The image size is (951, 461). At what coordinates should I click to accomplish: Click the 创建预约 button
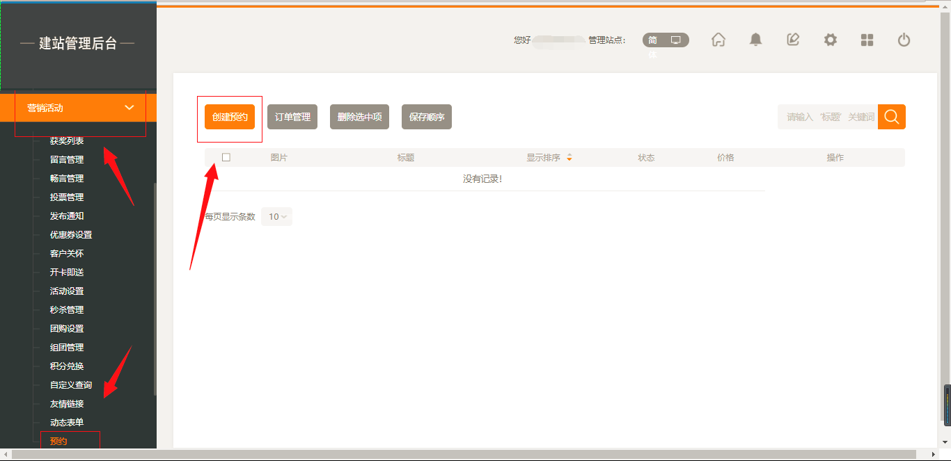[x=230, y=117]
